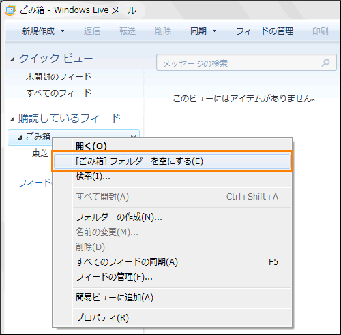Select すべてのフィード in Quick View

tap(59, 93)
